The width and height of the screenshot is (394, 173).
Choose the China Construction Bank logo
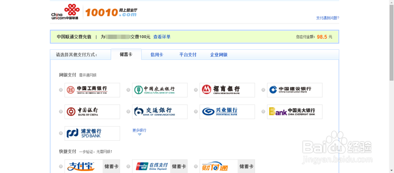[295, 90]
